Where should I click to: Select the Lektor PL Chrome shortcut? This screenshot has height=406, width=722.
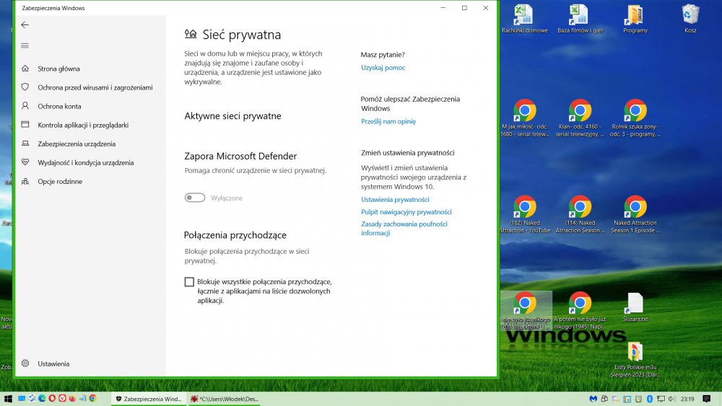click(x=526, y=310)
